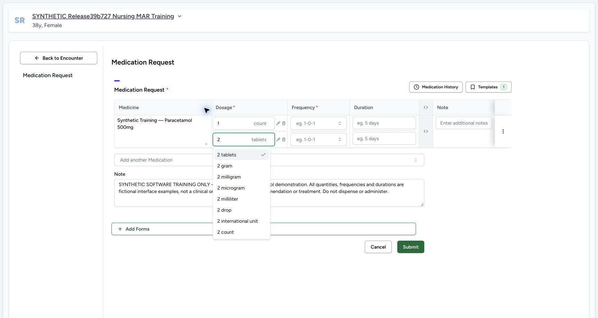Select "2 tablets" option
The image size is (598, 318).
[242, 155]
